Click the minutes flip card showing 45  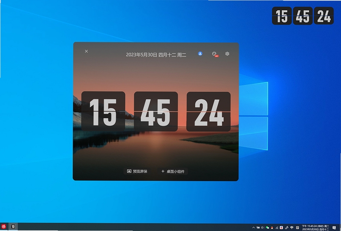(156, 111)
